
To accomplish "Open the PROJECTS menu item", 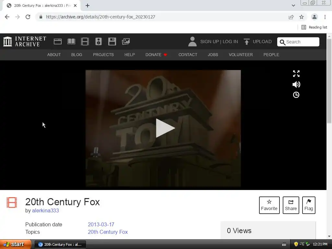I will pyautogui.click(x=103, y=54).
